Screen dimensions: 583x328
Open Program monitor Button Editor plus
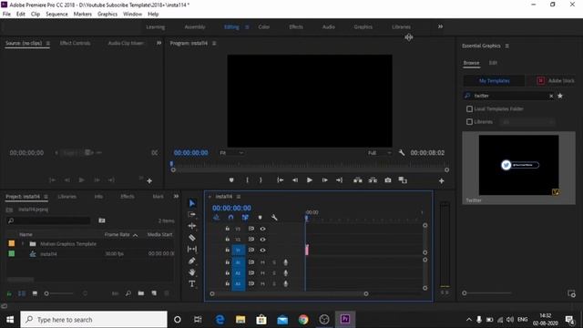441,180
